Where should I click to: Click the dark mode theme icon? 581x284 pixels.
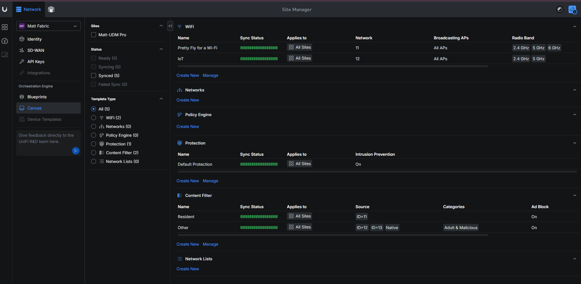tap(560, 9)
